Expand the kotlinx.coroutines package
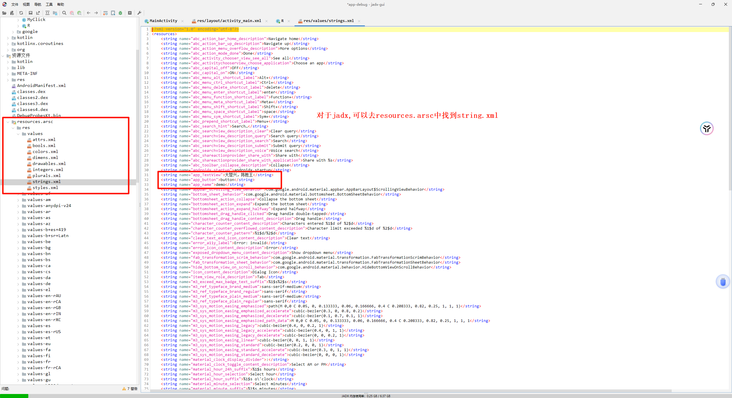The image size is (732, 398). [x=8, y=44]
